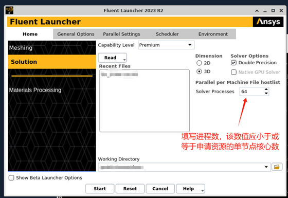Click the Fluent app icon in title bar

(9, 10)
